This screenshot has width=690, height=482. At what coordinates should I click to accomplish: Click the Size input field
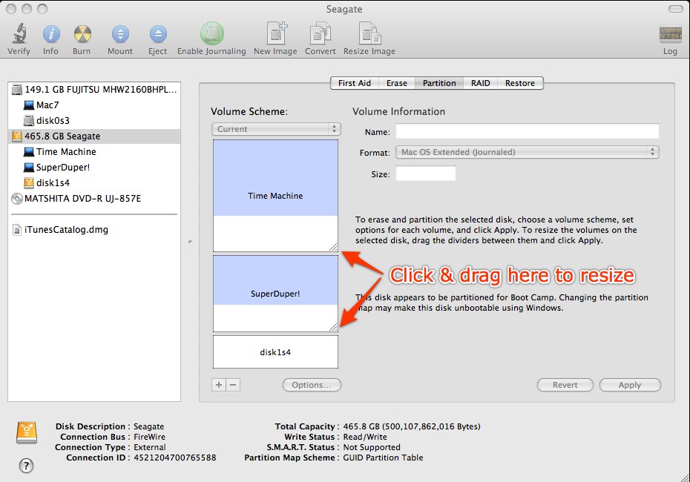click(426, 174)
